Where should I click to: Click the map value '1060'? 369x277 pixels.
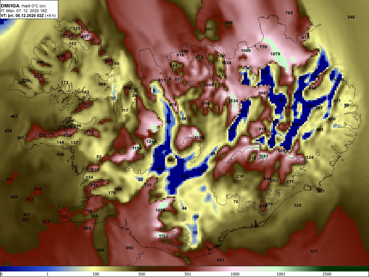(246, 51)
